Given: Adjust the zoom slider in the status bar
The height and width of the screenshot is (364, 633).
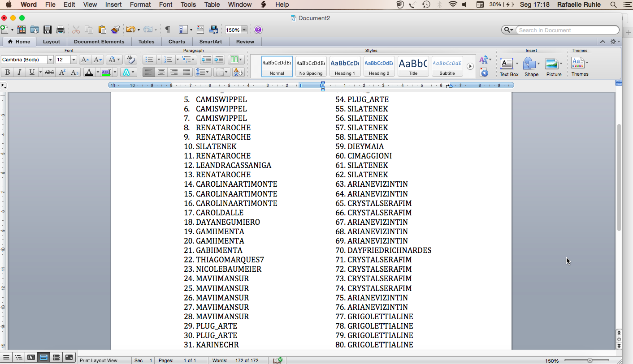Looking at the screenshot, I should pyautogui.click(x=590, y=360).
